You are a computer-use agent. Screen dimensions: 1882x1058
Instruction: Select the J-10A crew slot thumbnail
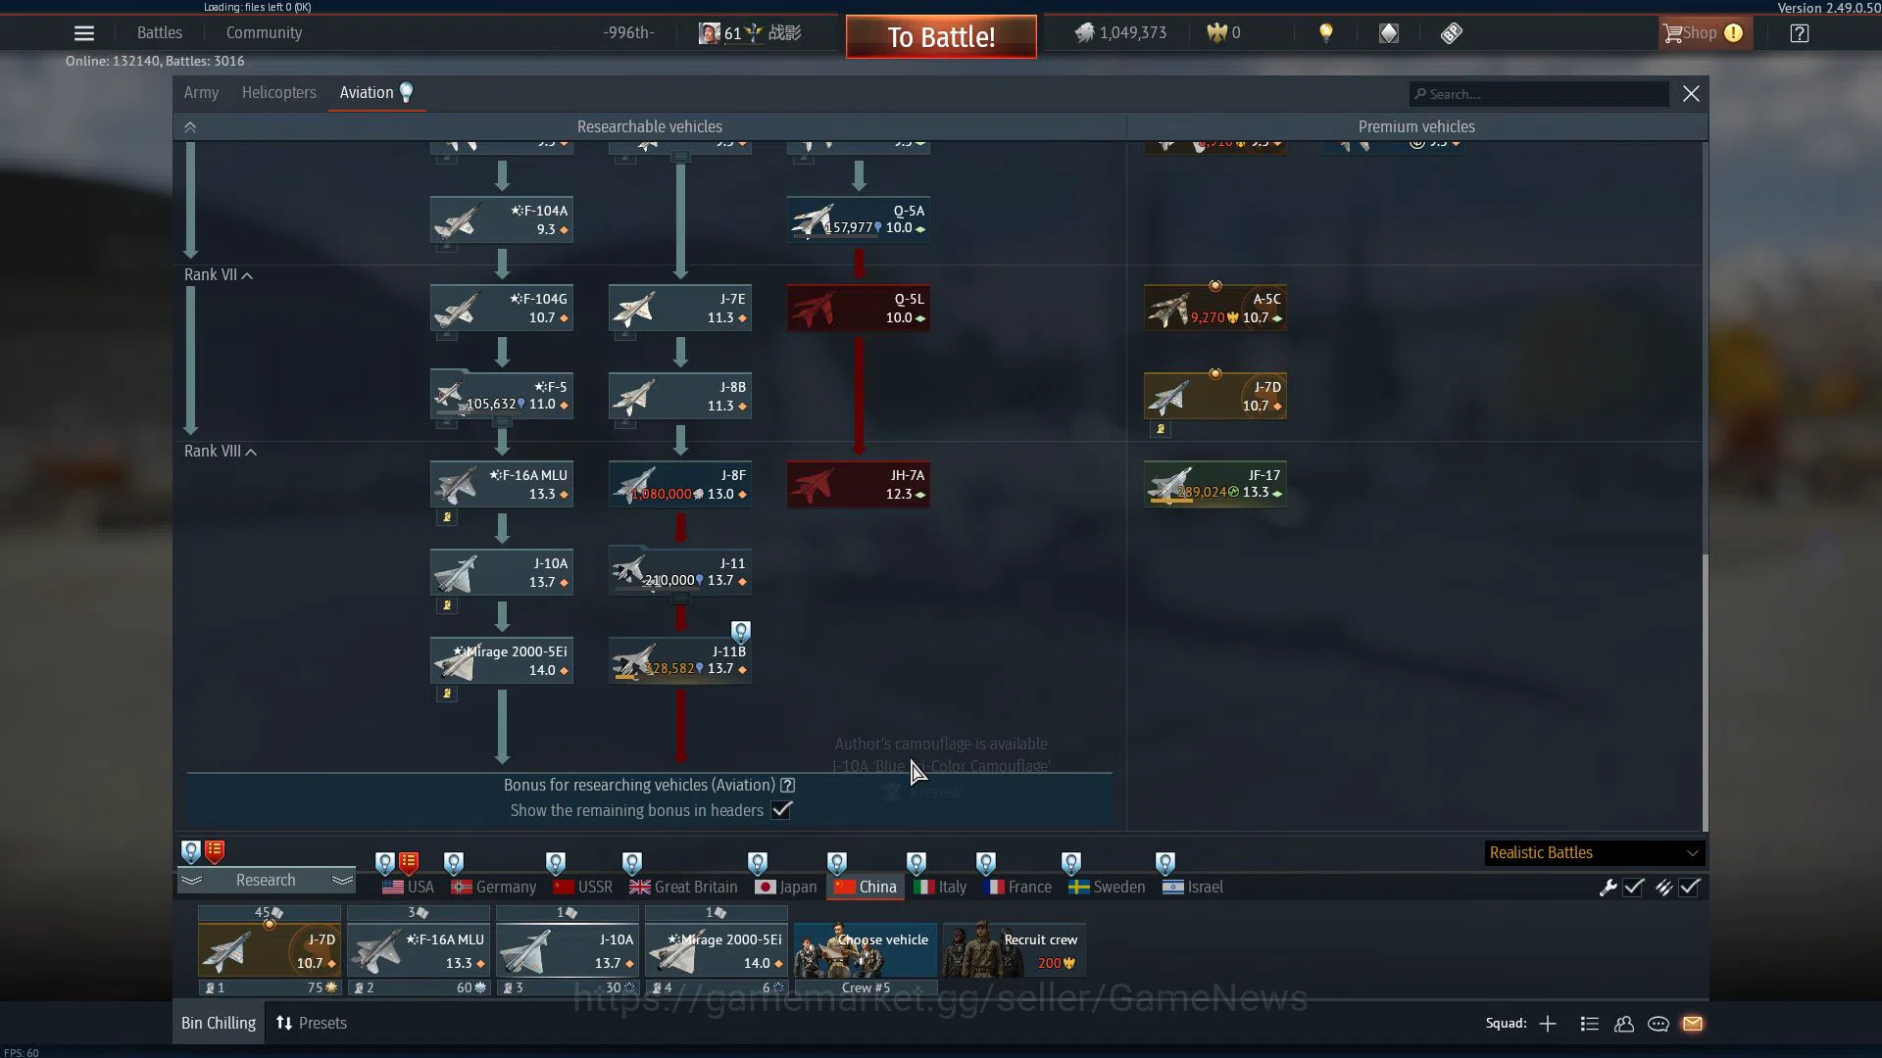tap(568, 950)
